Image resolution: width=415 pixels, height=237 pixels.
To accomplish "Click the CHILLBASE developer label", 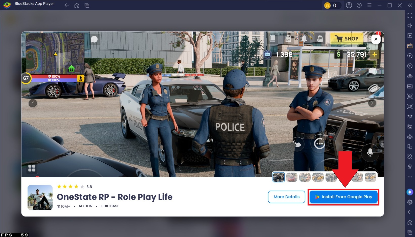I will click(110, 206).
